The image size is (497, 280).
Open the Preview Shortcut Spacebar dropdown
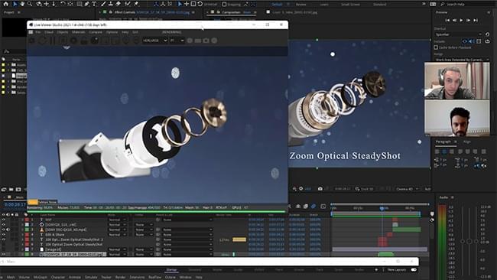tap(458, 34)
